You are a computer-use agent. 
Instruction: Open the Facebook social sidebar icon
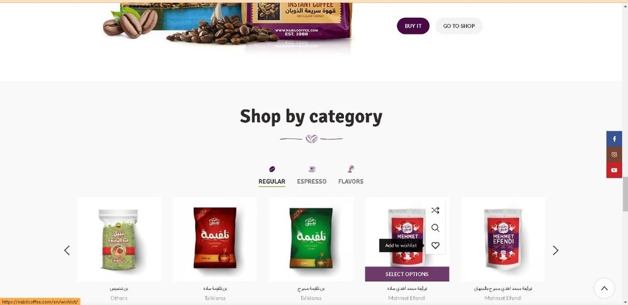[x=614, y=138]
